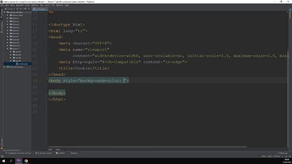Open the VCS menu

53,5
